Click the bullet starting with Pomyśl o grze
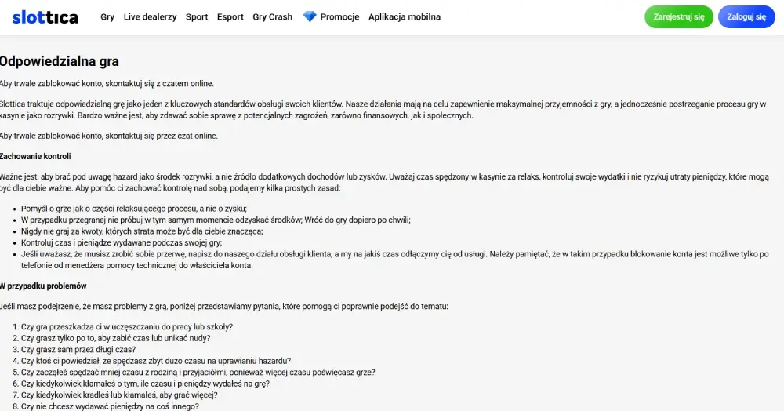This screenshot has width=784, height=411. [x=134, y=209]
